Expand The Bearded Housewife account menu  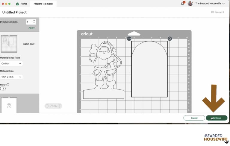223,4
